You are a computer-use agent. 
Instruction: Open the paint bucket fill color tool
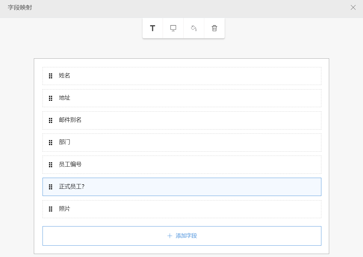[194, 28]
